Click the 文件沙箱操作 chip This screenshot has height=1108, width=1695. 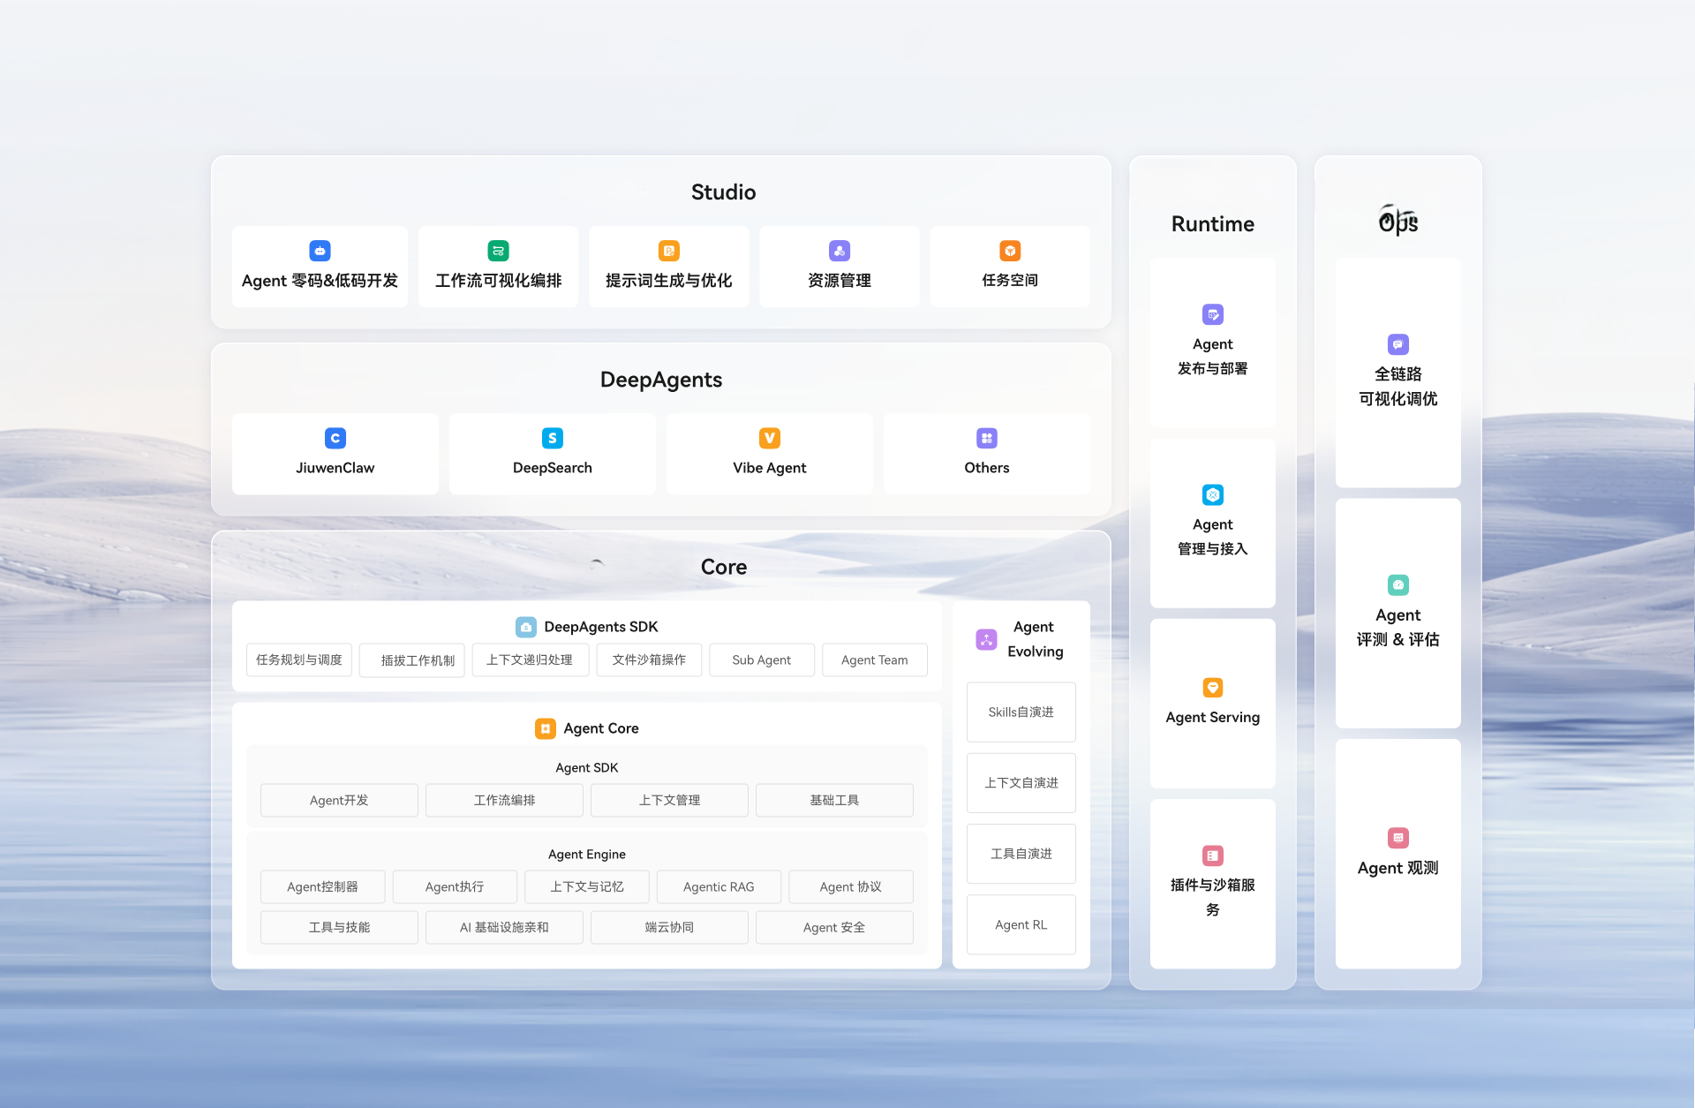649,660
